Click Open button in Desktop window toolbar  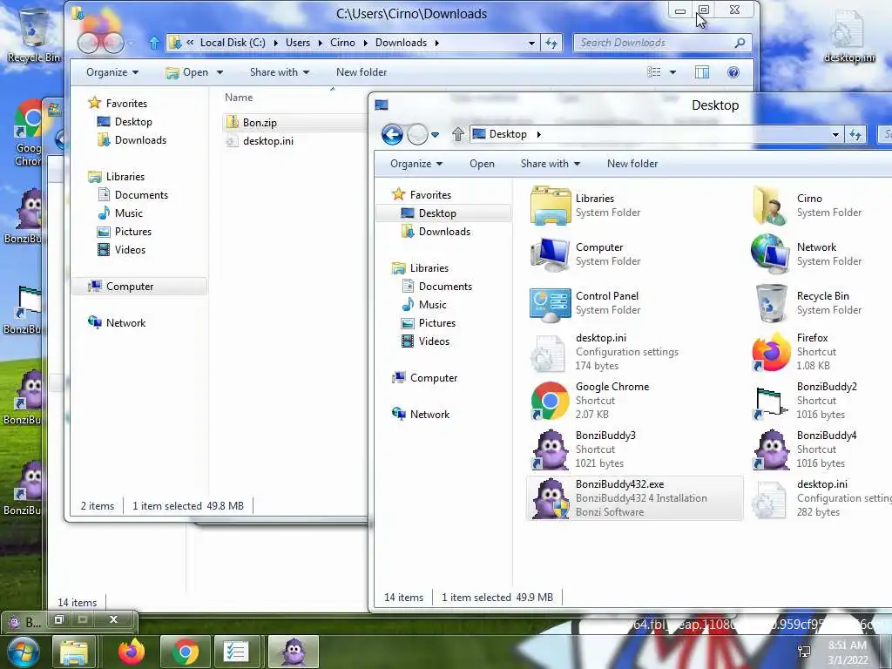coord(482,164)
